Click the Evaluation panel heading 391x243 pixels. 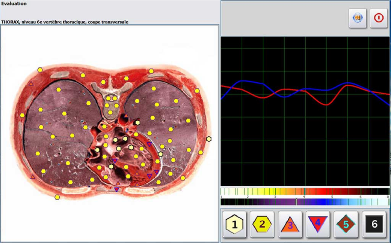[14, 4]
